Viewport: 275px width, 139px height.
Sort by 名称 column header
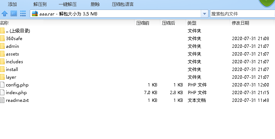pos(4,23)
